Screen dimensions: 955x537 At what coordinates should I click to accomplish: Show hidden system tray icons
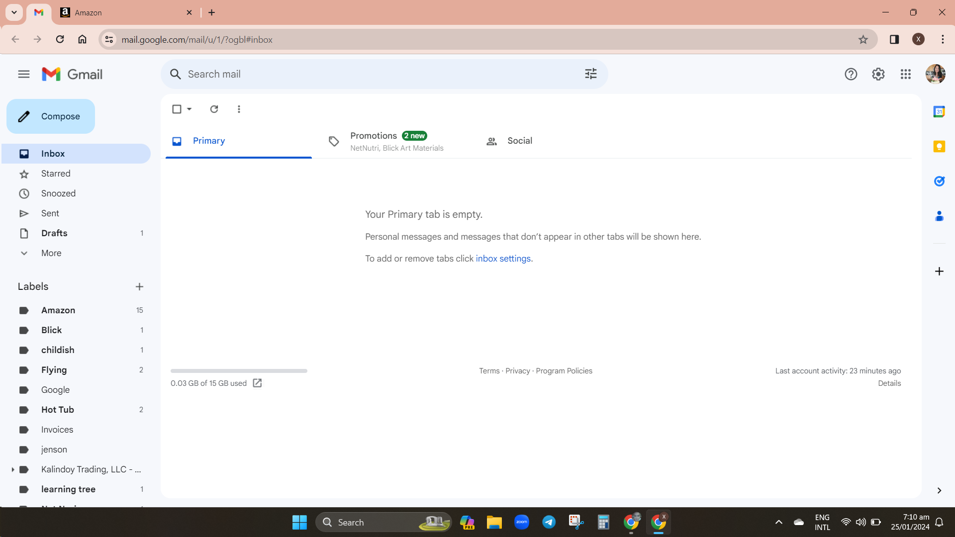coord(778,522)
